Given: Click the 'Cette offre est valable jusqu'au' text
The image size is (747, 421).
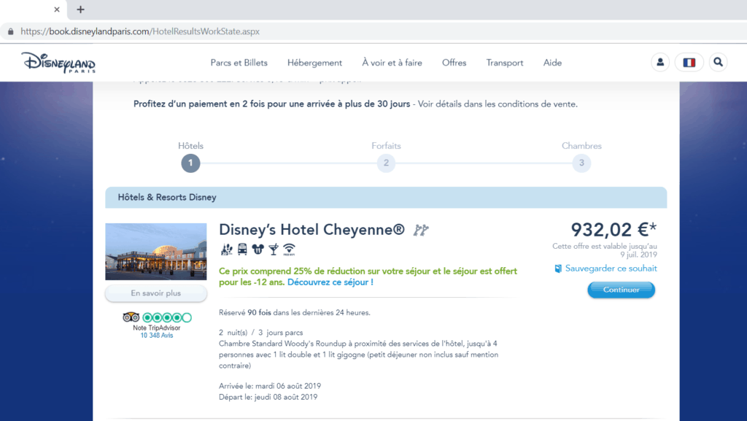Looking at the screenshot, I should coord(605,246).
